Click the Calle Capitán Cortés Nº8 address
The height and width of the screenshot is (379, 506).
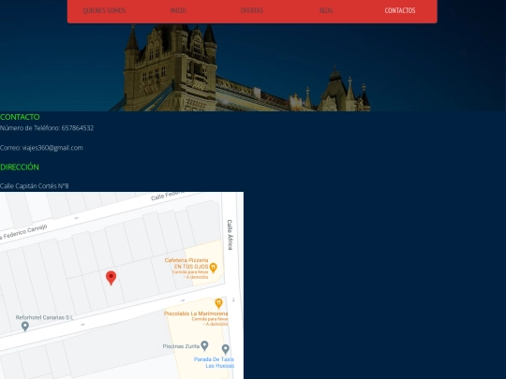(x=35, y=186)
